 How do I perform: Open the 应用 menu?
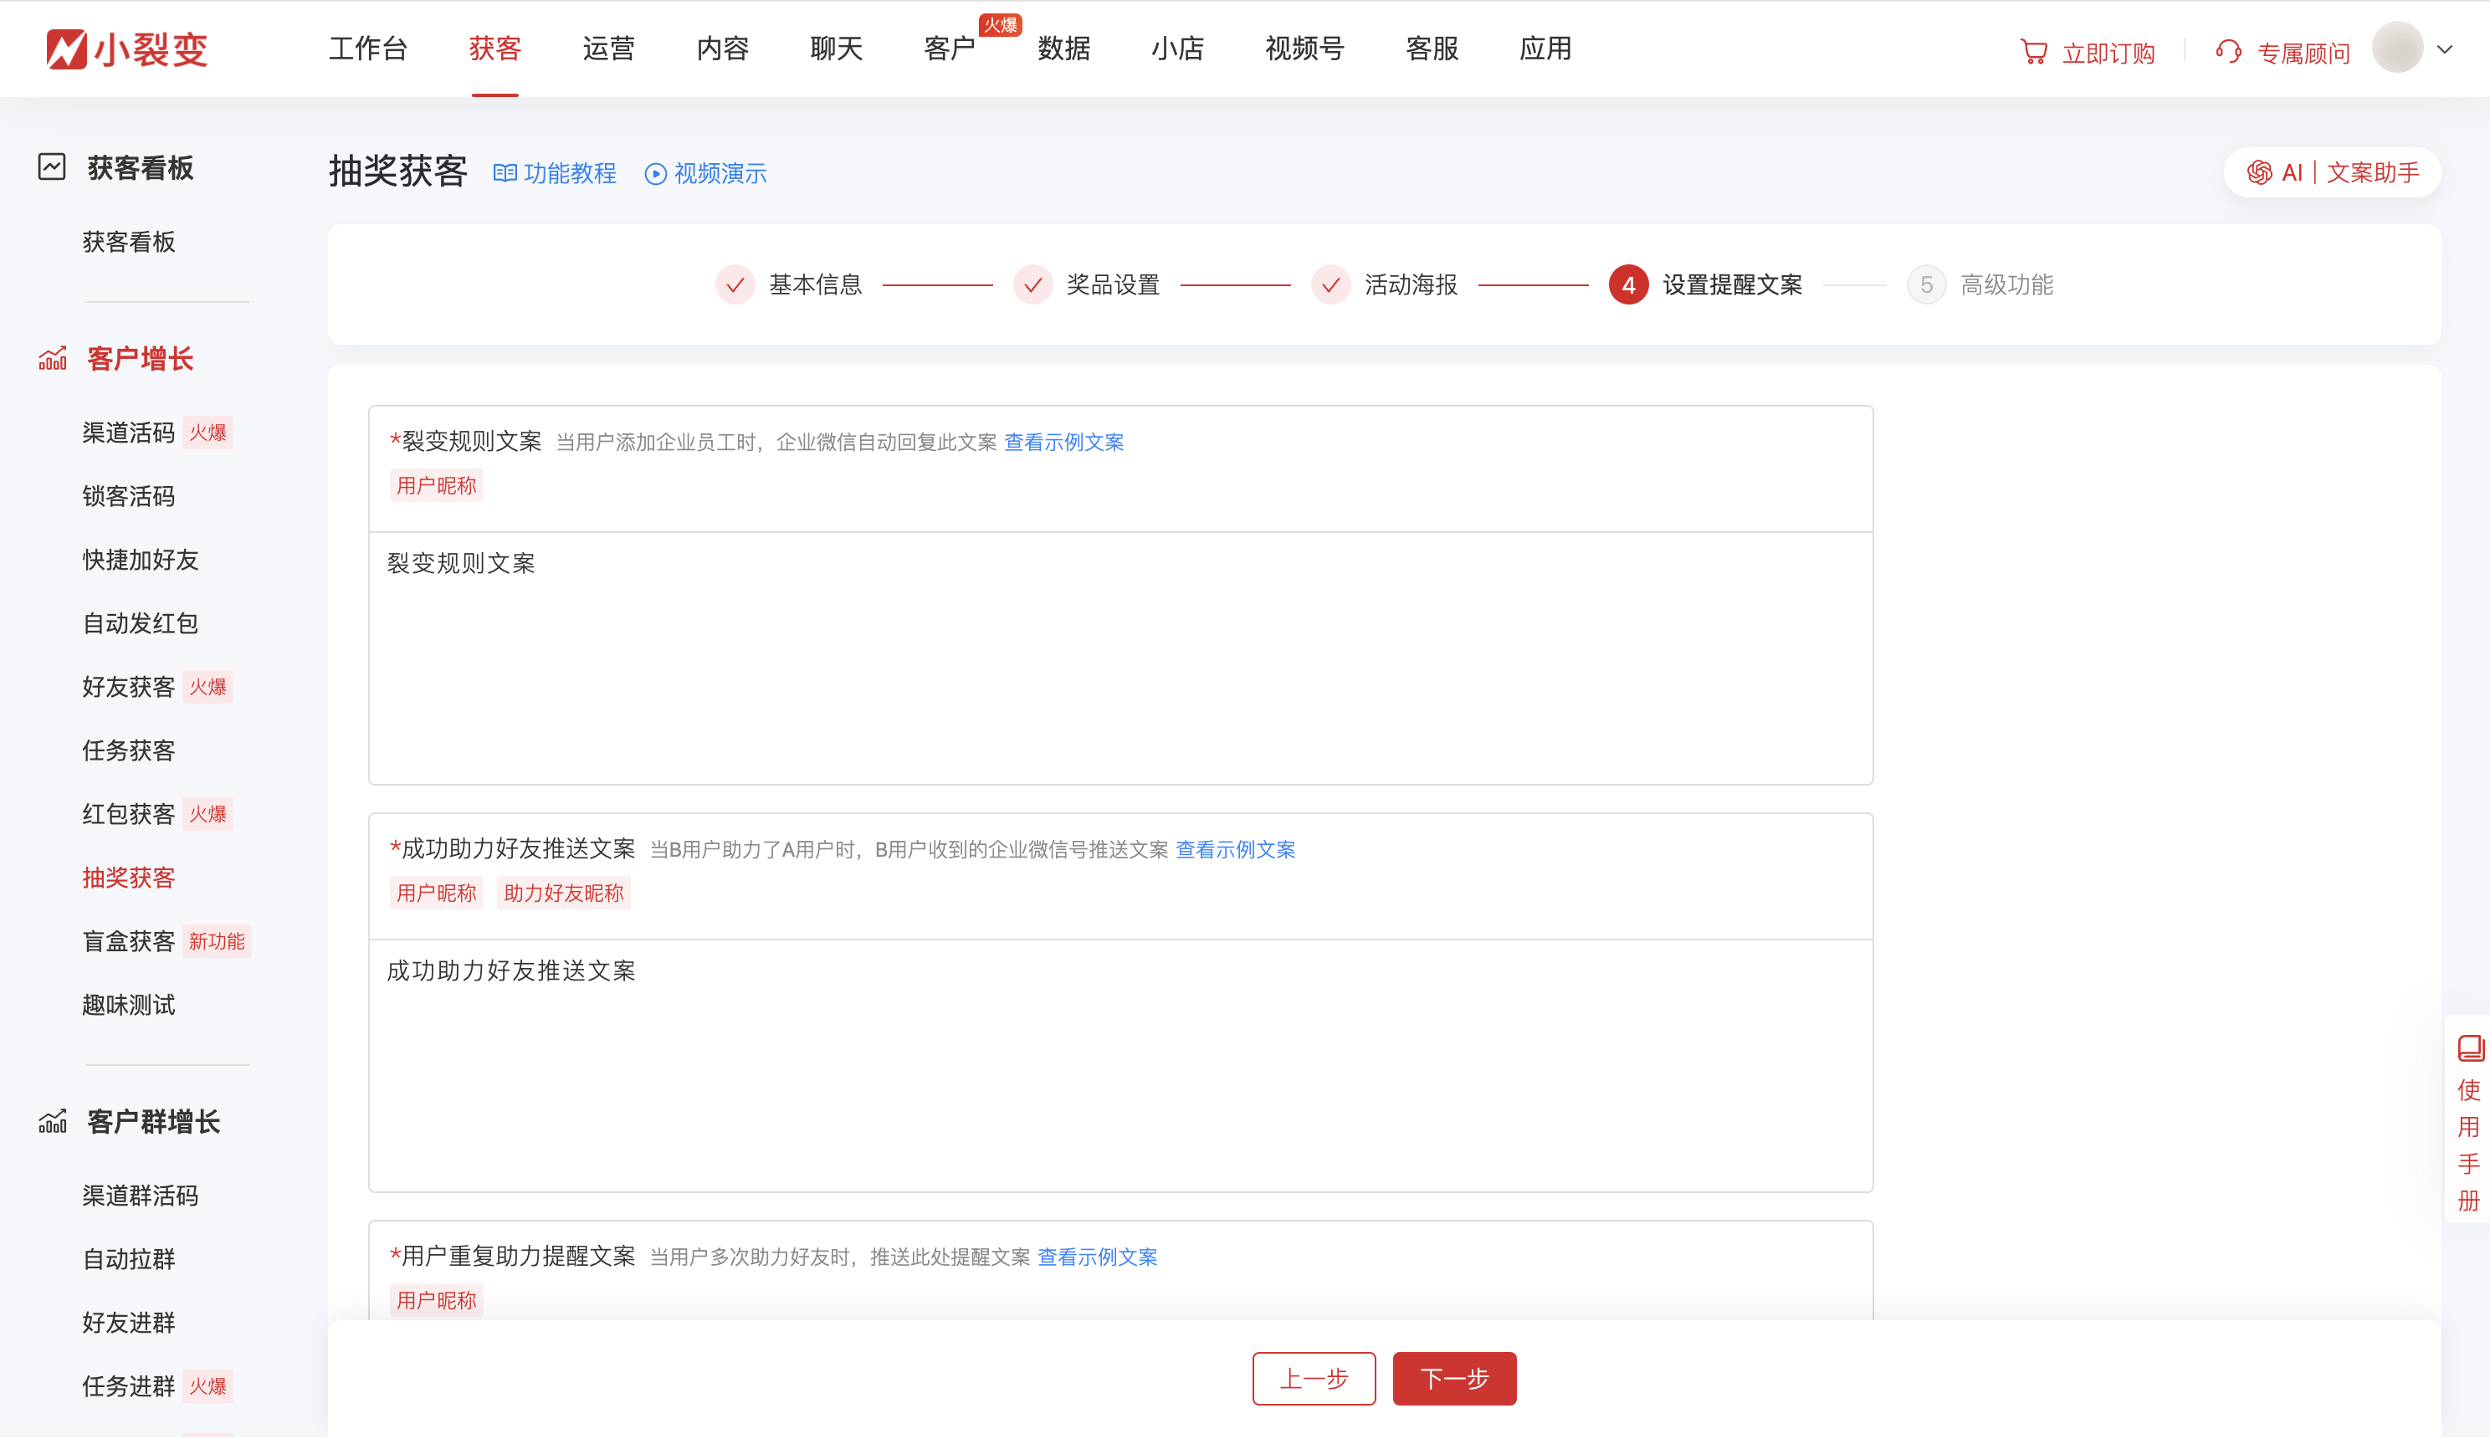(x=1545, y=49)
